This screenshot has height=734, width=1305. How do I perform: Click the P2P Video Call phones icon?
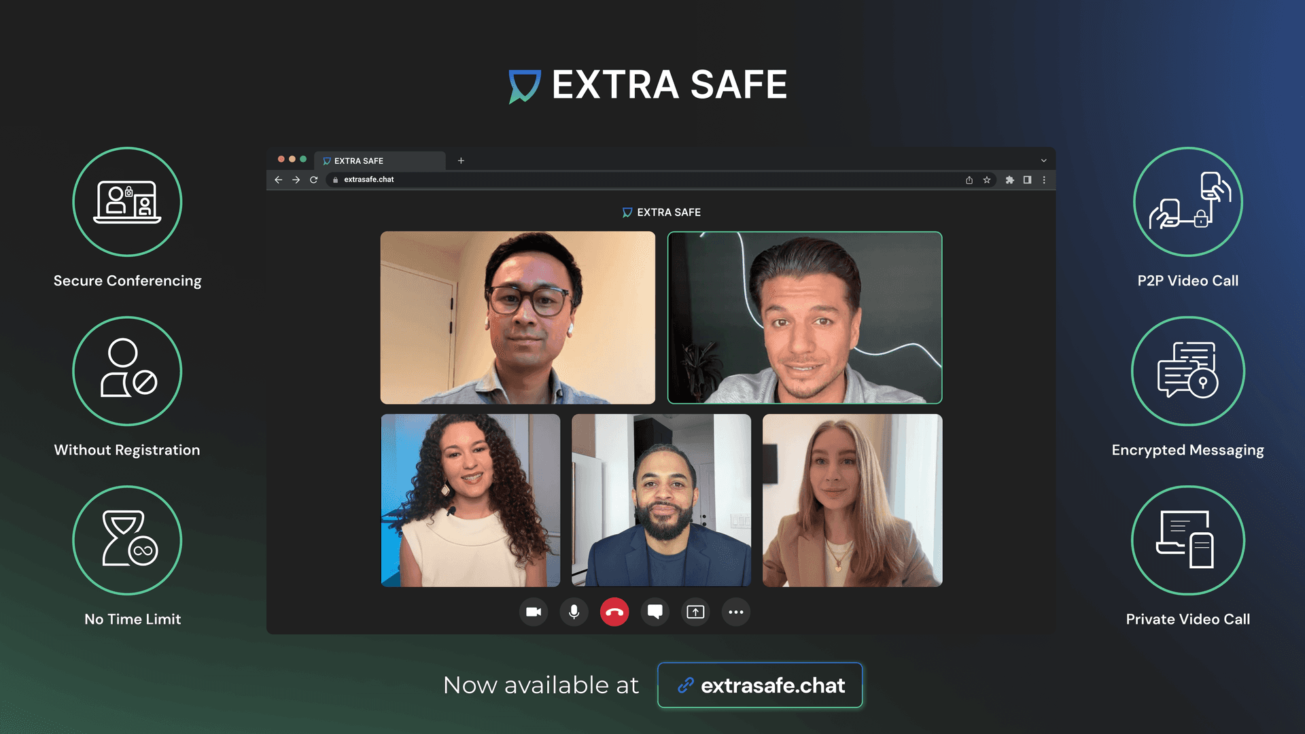click(x=1188, y=202)
